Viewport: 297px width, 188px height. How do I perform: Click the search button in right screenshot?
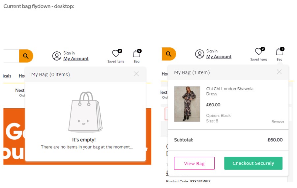click(x=169, y=54)
